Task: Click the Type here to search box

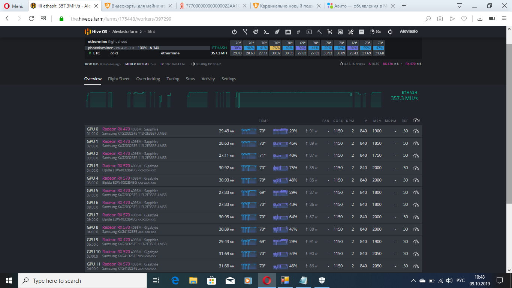Action: [82, 280]
